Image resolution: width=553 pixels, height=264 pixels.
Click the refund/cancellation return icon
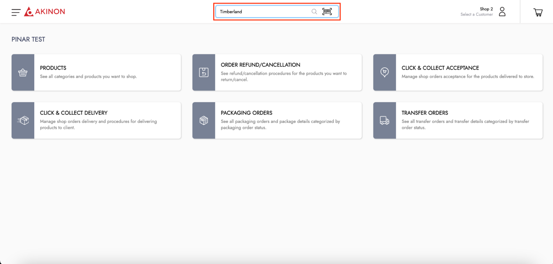coord(204,73)
